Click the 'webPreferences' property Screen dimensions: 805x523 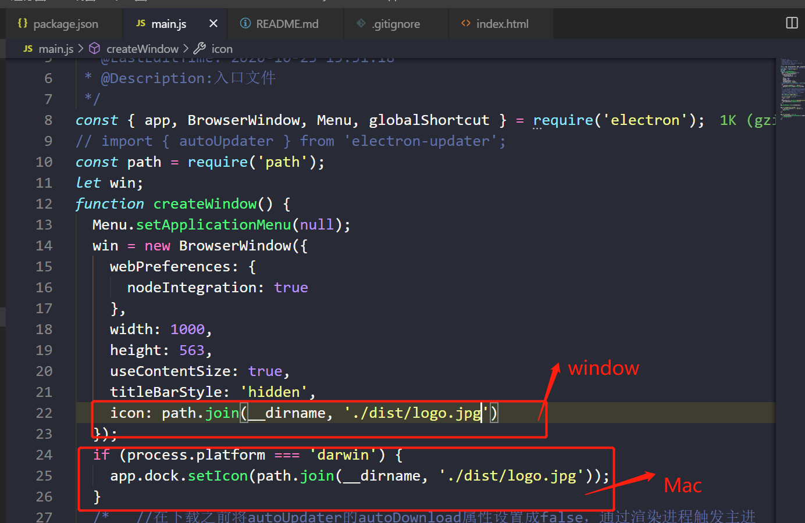[x=170, y=267]
